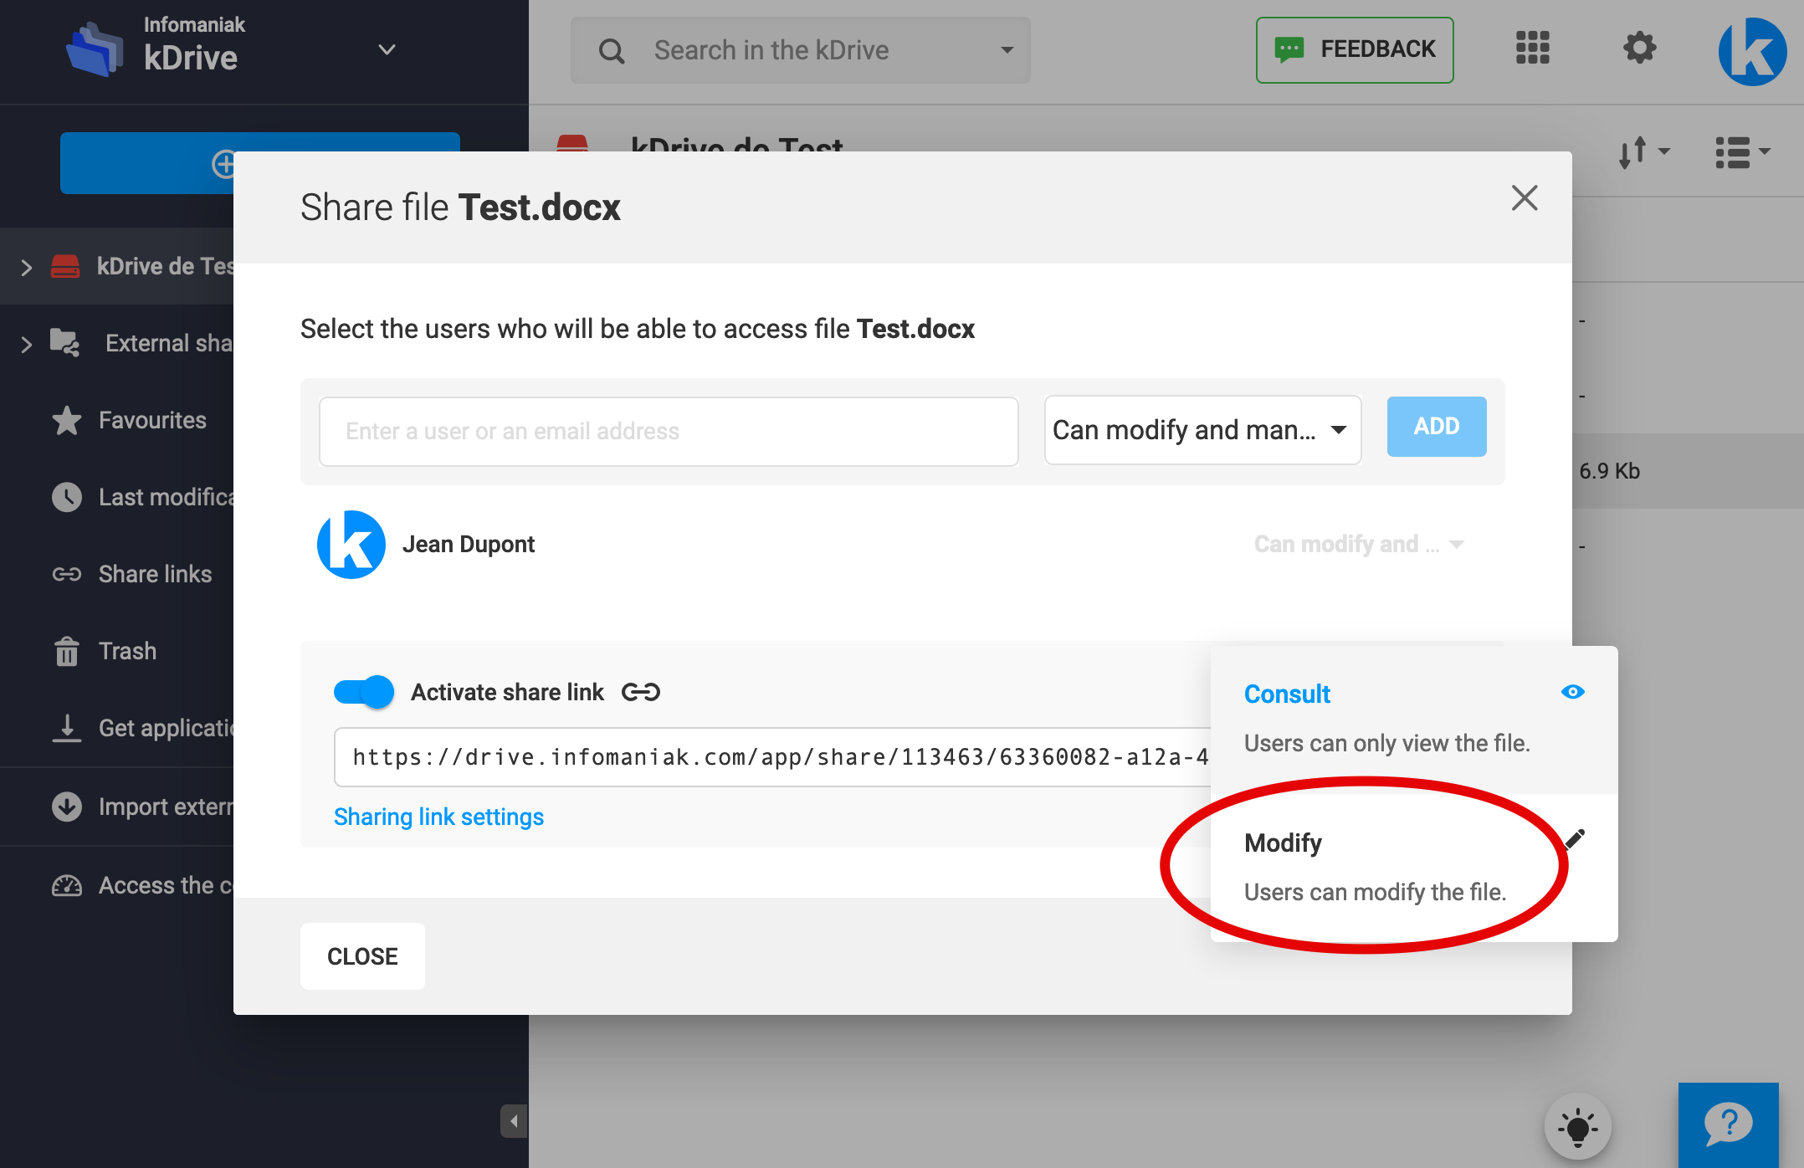Open Sharing link settings
This screenshot has width=1804, height=1168.
pos(438,817)
